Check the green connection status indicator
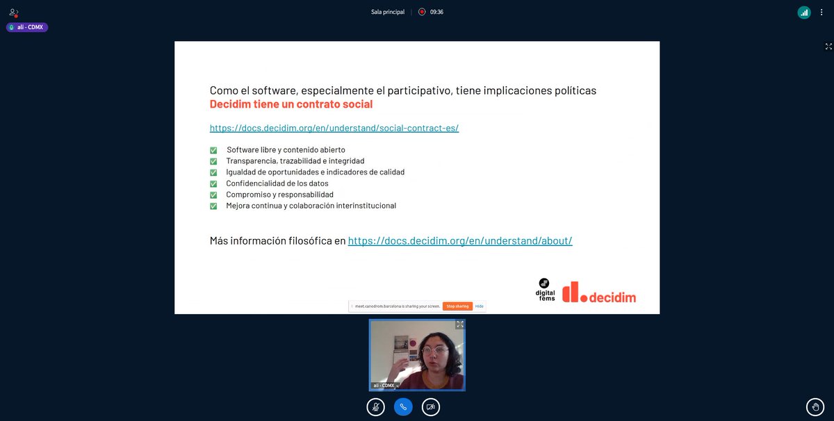Image resolution: width=834 pixels, height=421 pixels. [x=804, y=12]
